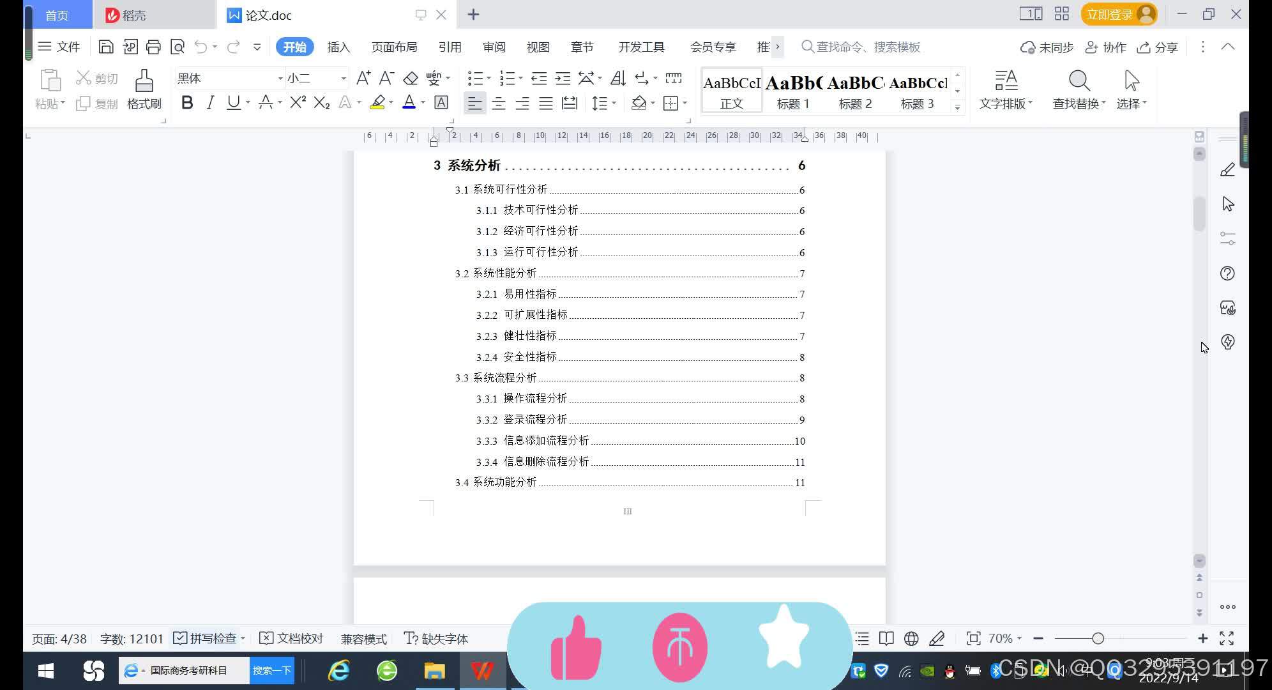Enter full screen view icon
1272x690 pixels.
[1227, 638]
